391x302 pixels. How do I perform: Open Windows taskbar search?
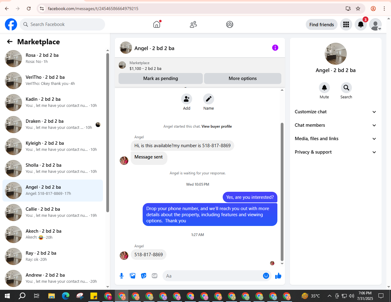[22, 296]
